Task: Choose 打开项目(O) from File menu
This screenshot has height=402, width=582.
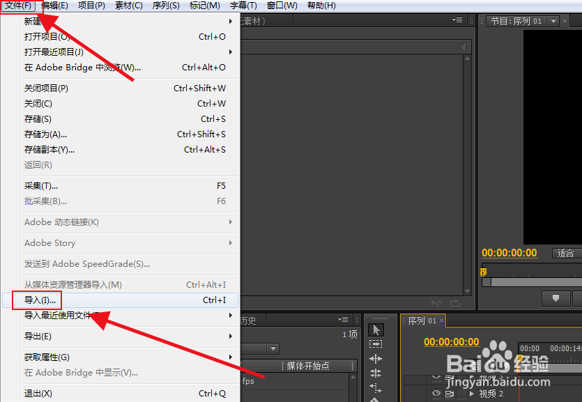Action: click(x=120, y=37)
